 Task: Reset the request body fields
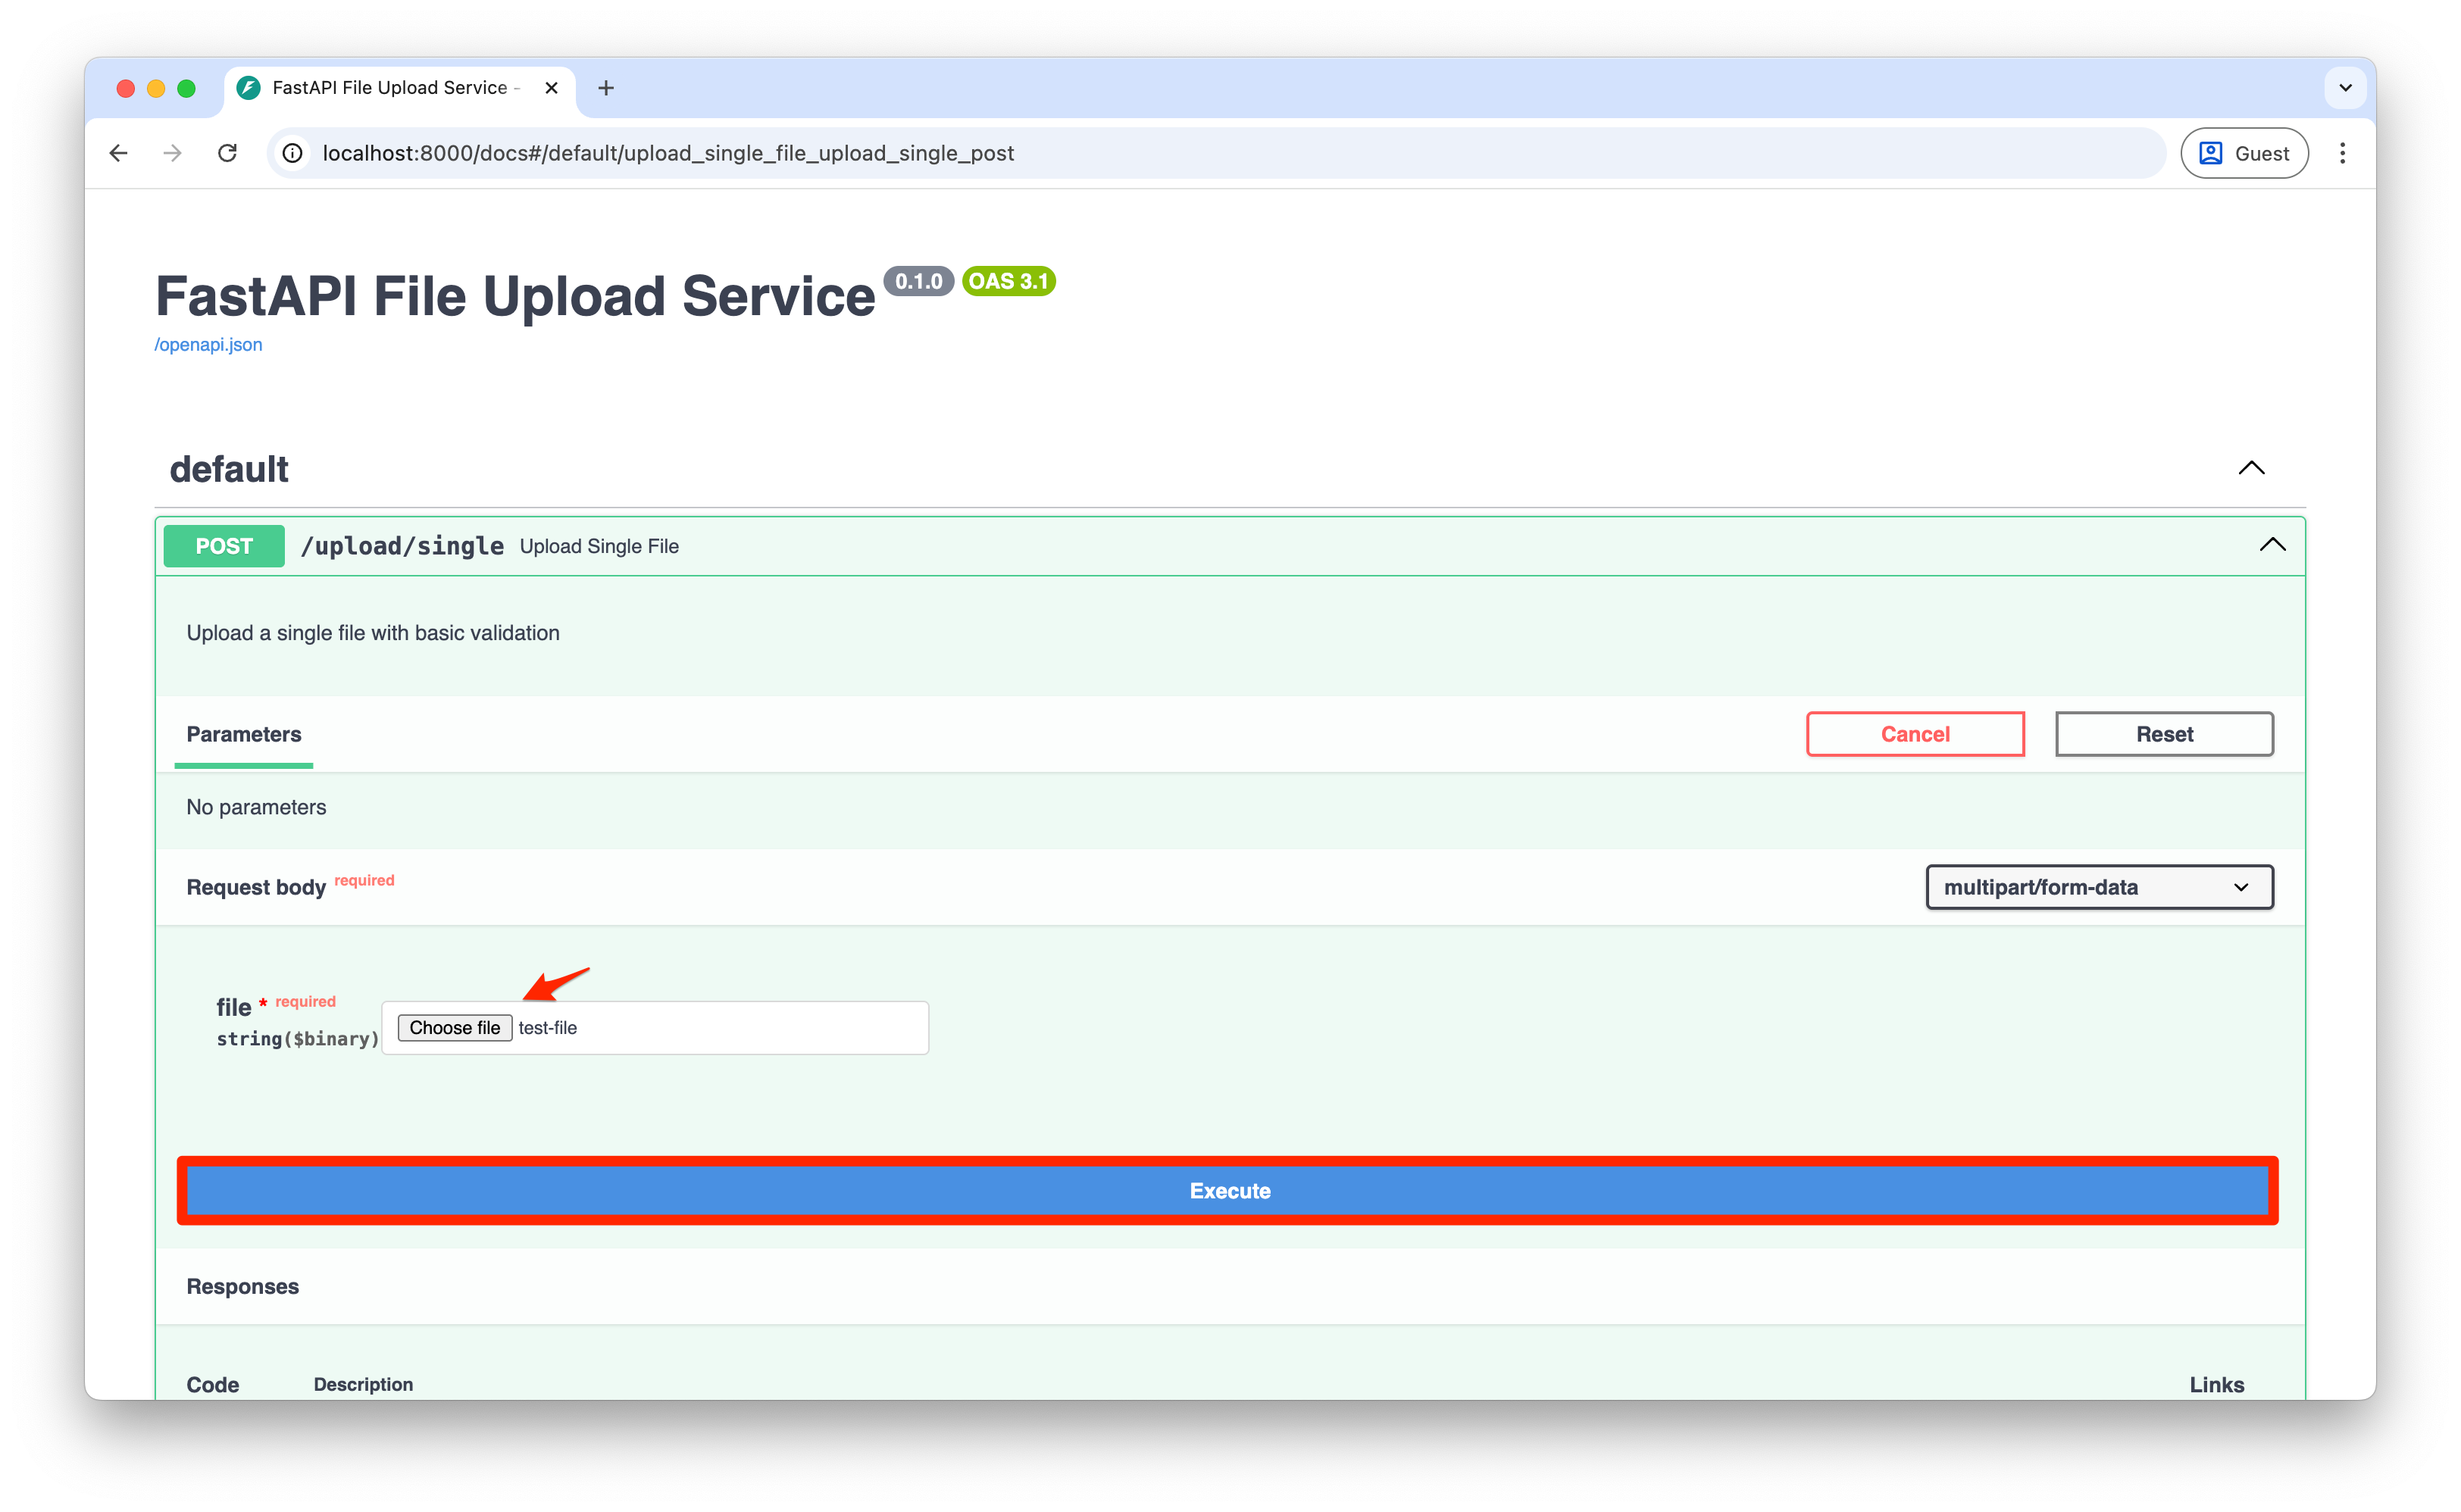point(2163,733)
